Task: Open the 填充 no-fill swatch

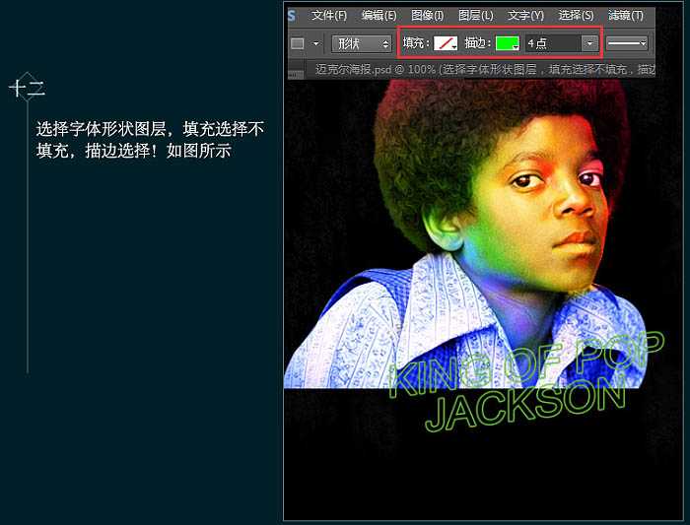Action: click(446, 43)
